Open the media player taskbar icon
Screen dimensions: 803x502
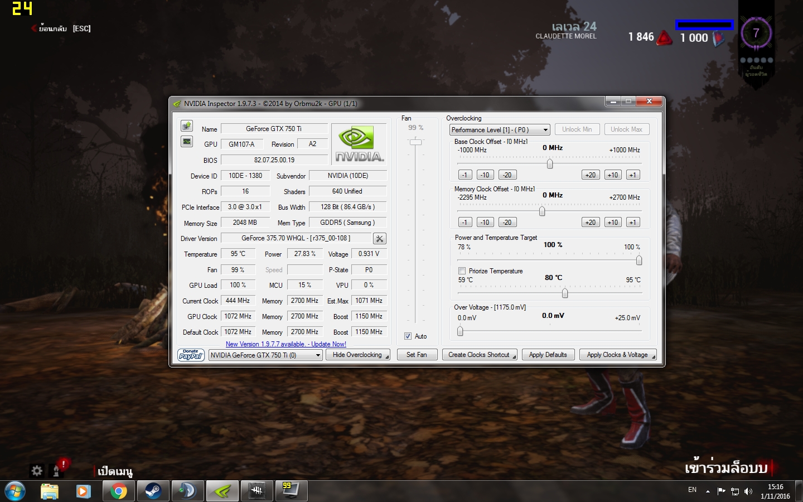coord(84,491)
